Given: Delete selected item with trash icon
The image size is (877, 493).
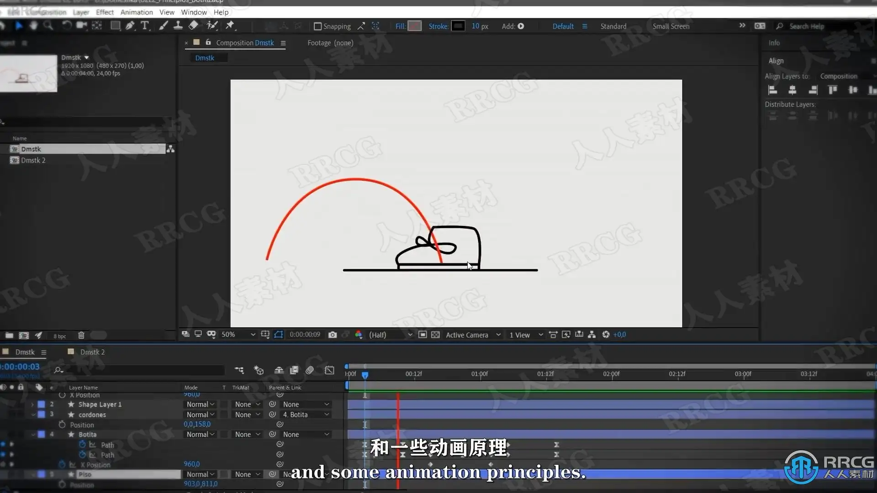Looking at the screenshot, I should [81, 336].
